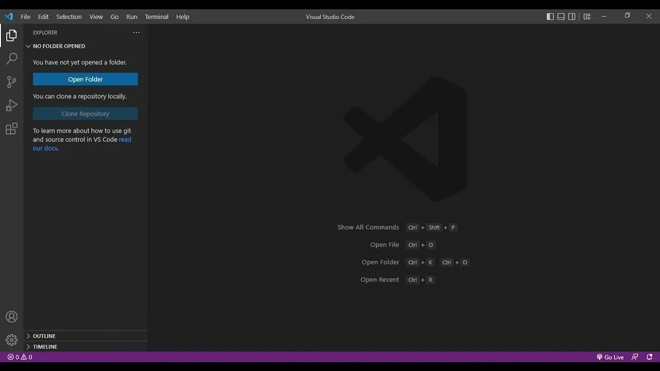Open the Manage gear icon

coord(11,340)
